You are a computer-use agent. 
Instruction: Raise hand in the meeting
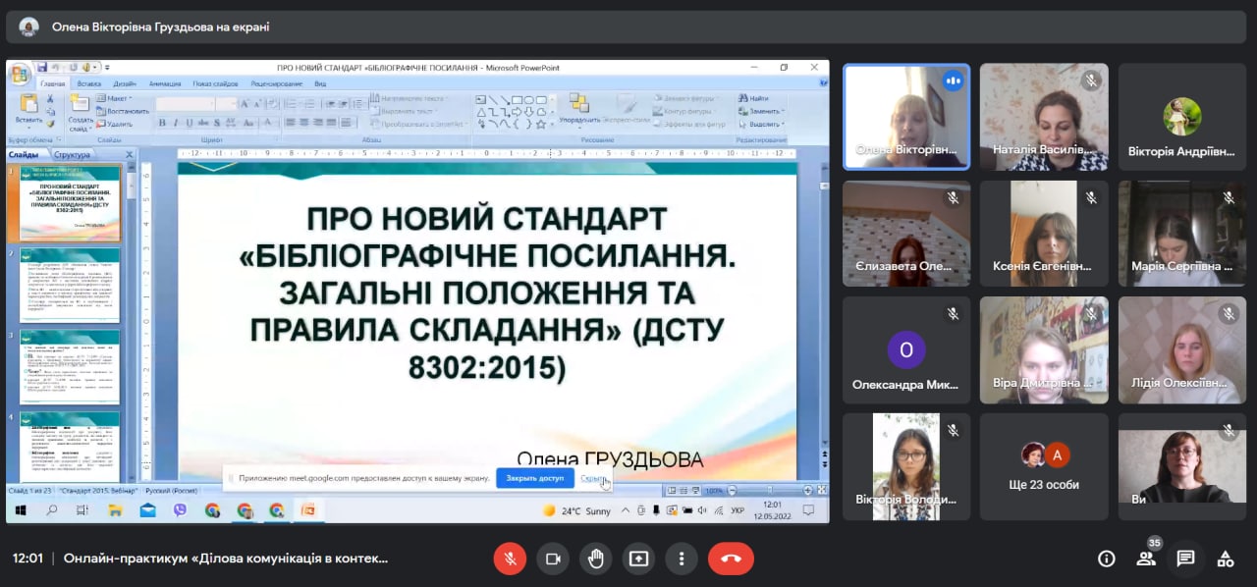(x=595, y=559)
